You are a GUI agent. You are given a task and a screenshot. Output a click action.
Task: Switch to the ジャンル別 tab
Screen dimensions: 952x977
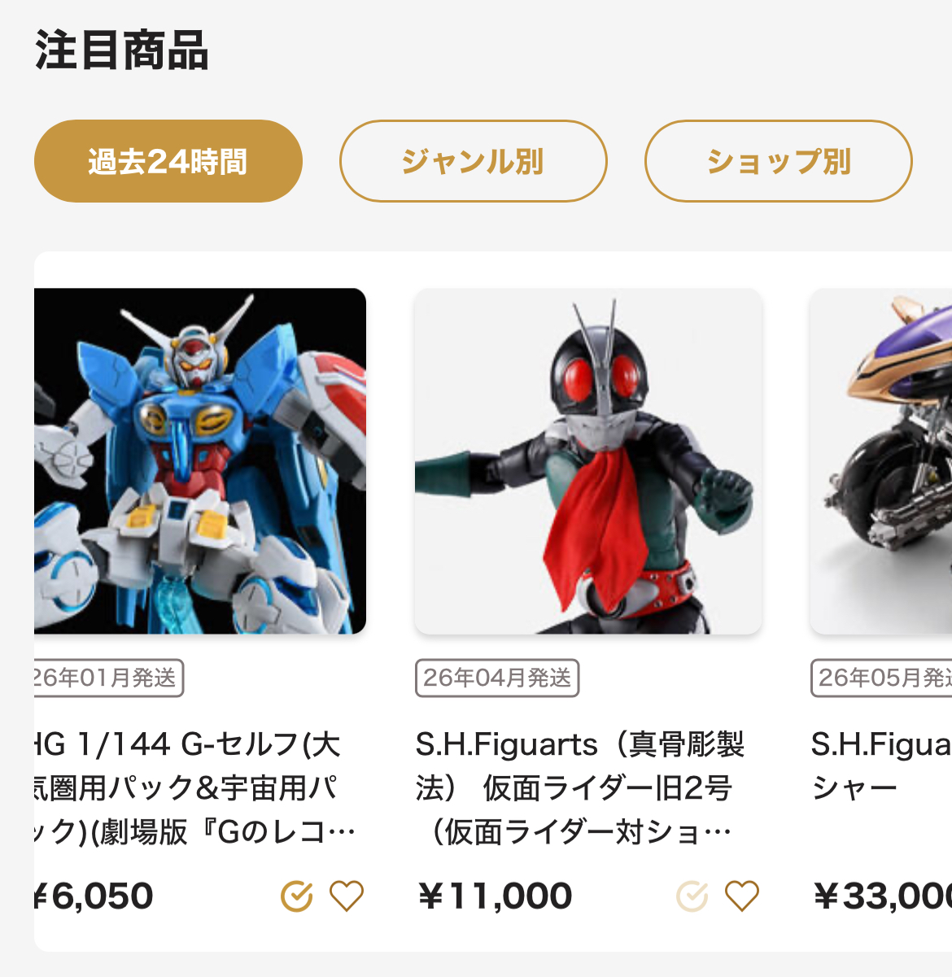point(474,161)
